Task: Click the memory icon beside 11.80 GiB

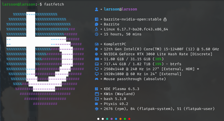Action: click(x=97, y=59)
